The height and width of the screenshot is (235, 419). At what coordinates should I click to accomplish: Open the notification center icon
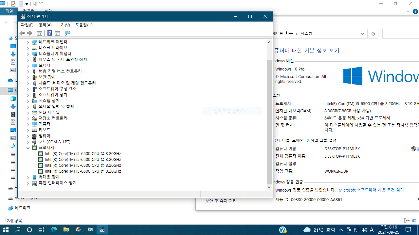[x=408, y=230]
